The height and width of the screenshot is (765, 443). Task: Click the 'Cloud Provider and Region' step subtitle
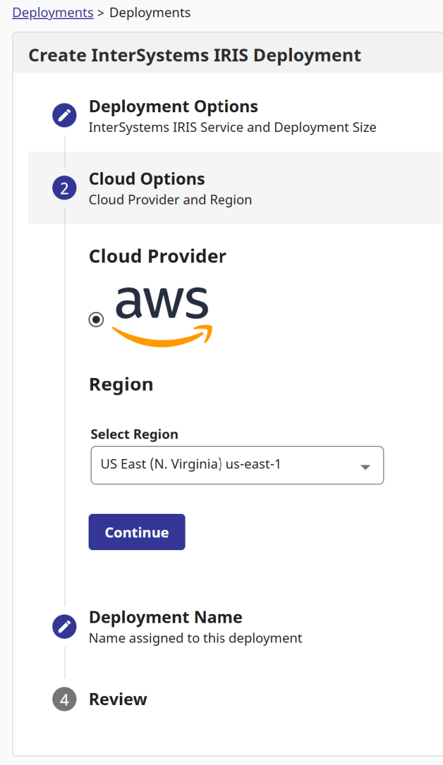point(170,200)
